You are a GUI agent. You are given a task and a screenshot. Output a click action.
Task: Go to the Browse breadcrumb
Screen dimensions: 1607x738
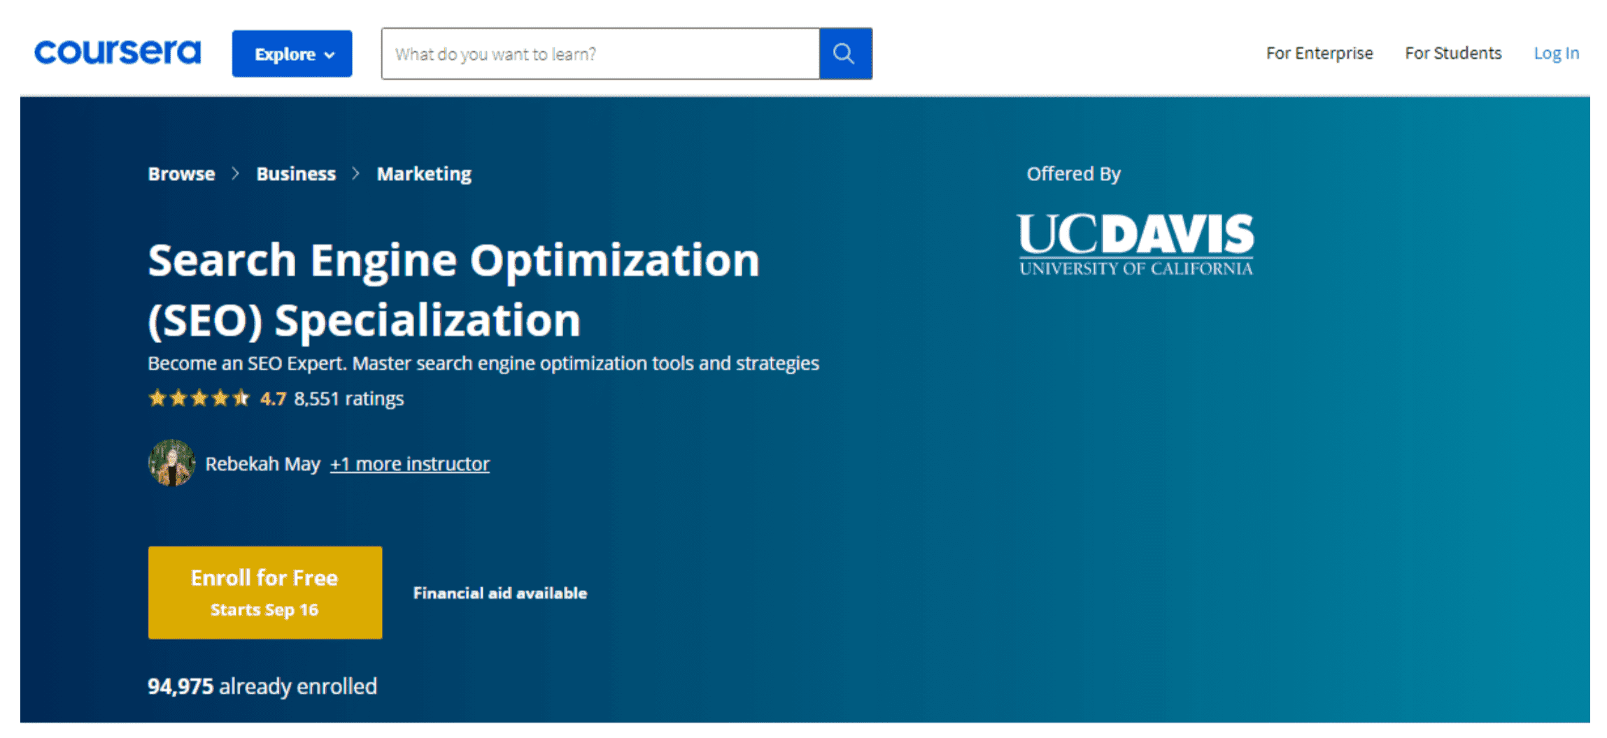click(181, 173)
